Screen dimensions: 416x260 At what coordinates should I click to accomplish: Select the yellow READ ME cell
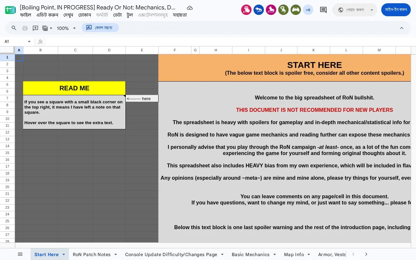coord(74,88)
